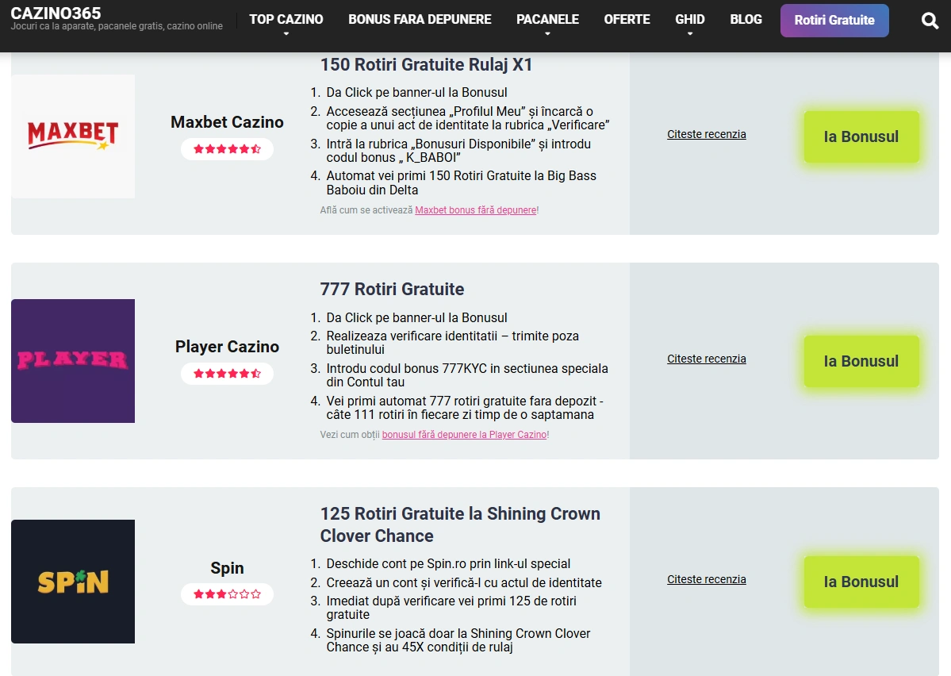
Task: Click heading 150 Rotiri Gratuite Rulaj X1
Action: pos(426,64)
